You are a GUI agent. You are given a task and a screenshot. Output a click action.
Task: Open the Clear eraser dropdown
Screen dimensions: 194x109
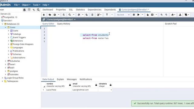pos(173,15)
